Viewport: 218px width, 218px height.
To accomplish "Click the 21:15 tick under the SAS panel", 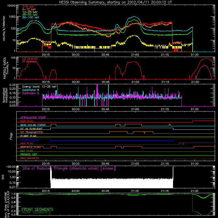I will [165, 191].
